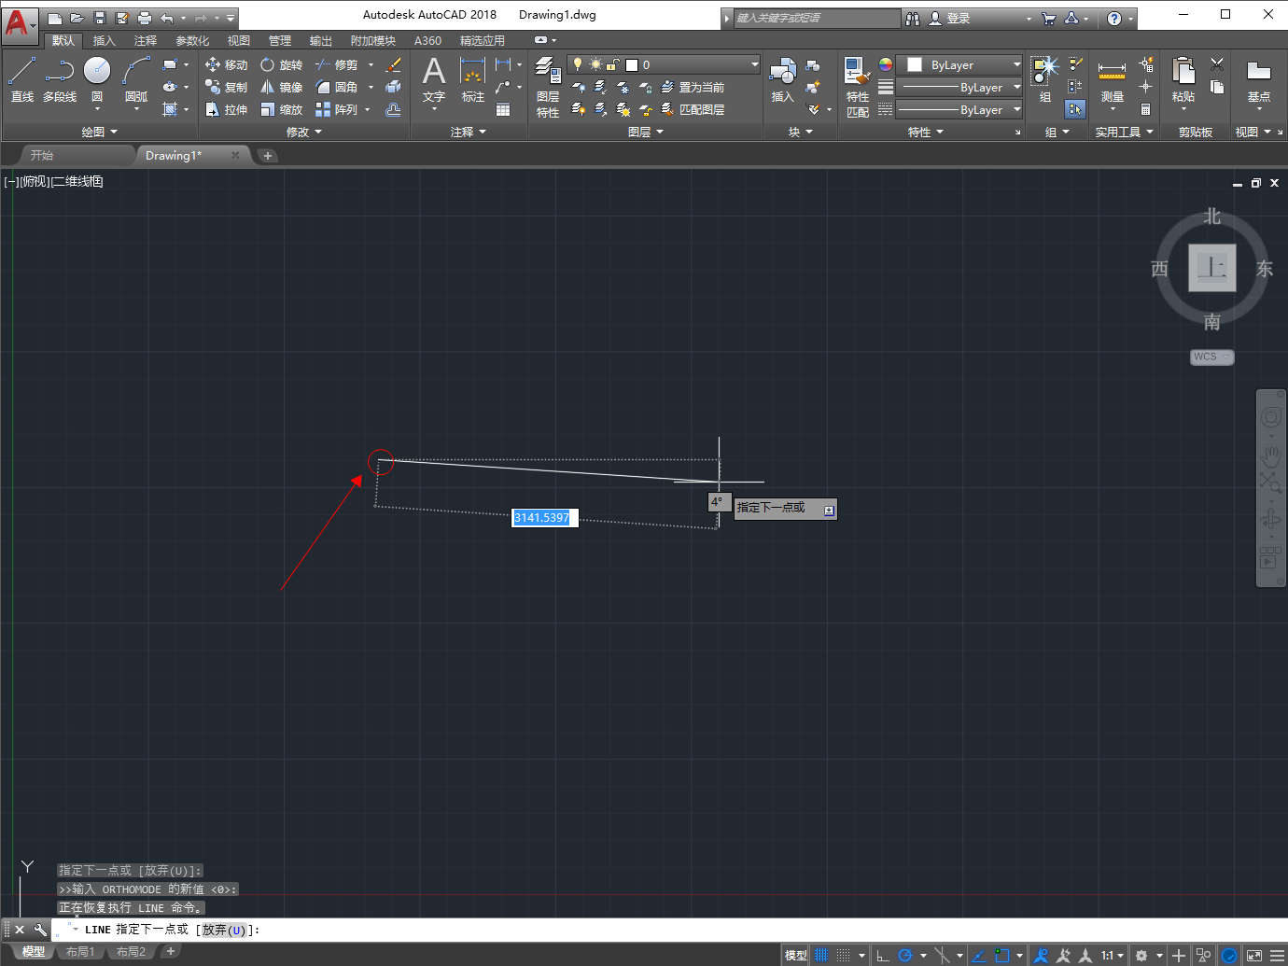This screenshot has width=1288, height=966.
Task: Click the 放弃(U) option in command line
Action: tap(224, 930)
